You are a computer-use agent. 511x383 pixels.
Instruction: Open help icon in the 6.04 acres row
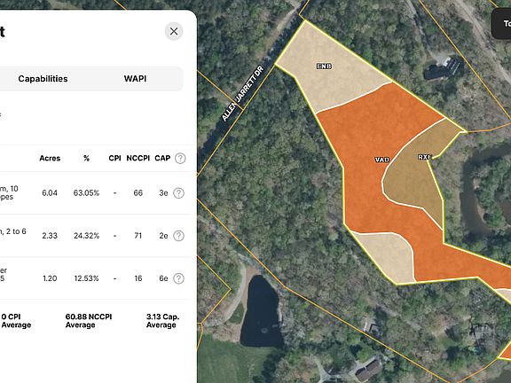point(178,192)
